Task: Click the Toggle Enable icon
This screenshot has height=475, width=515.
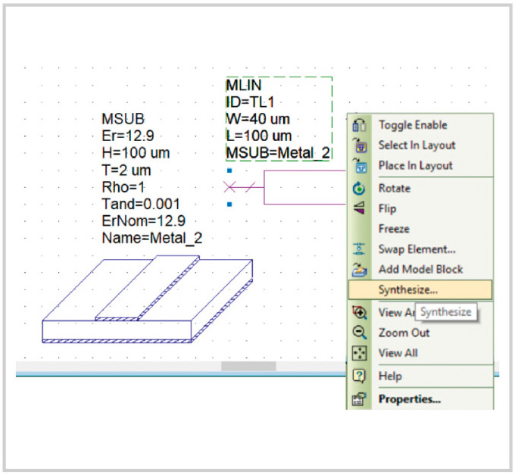Action: click(x=360, y=125)
